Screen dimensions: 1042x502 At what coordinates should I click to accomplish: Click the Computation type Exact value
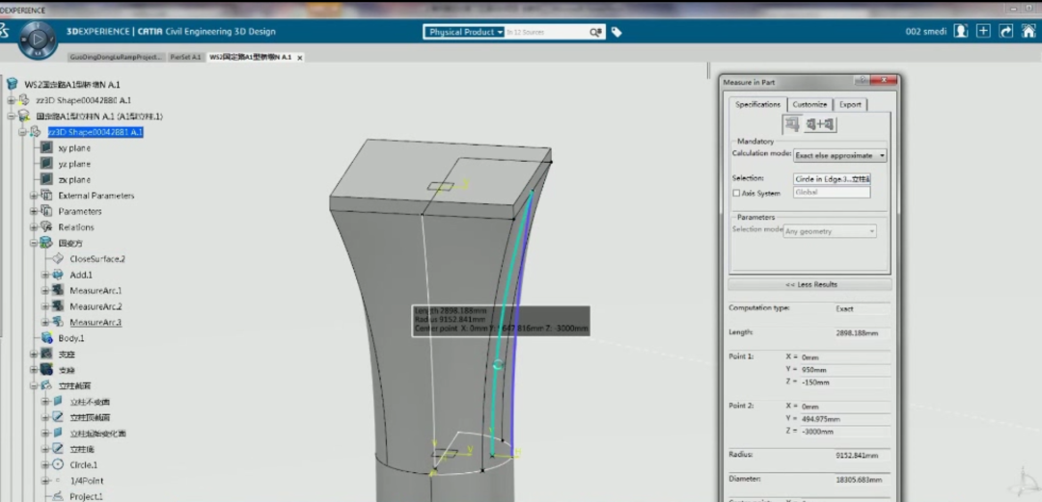point(844,308)
